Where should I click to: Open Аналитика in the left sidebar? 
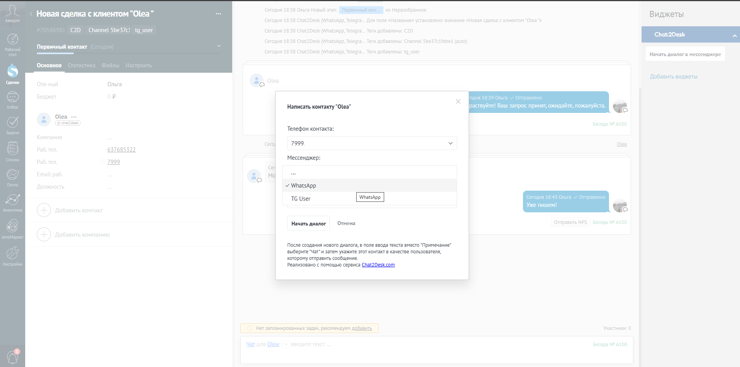click(x=12, y=202)
